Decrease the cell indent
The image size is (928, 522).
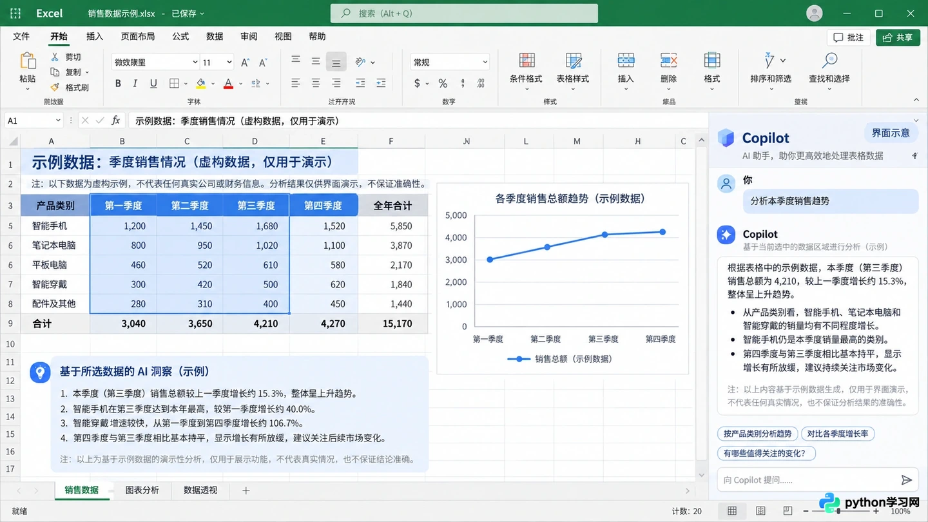click(361, 83)
